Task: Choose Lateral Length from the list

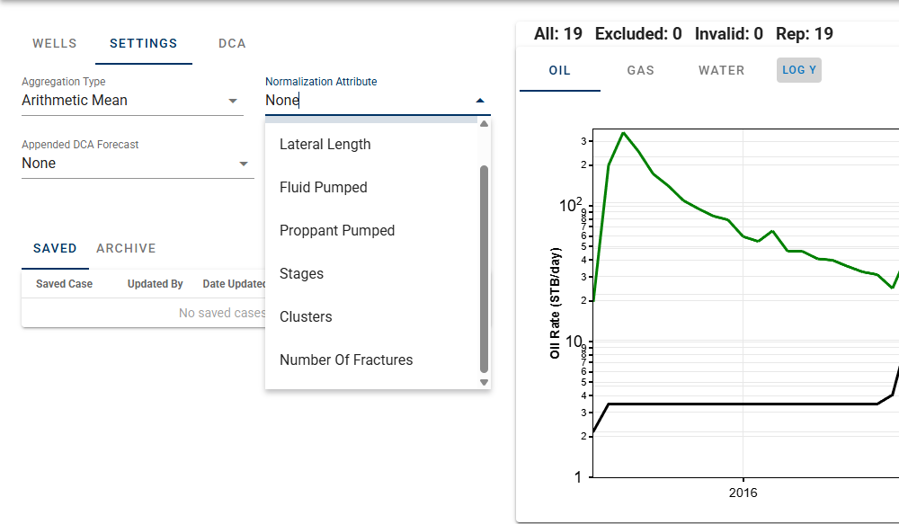Action: [x=325, y=144]
